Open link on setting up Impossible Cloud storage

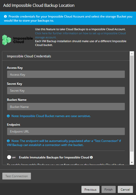[x=80, y=35]
